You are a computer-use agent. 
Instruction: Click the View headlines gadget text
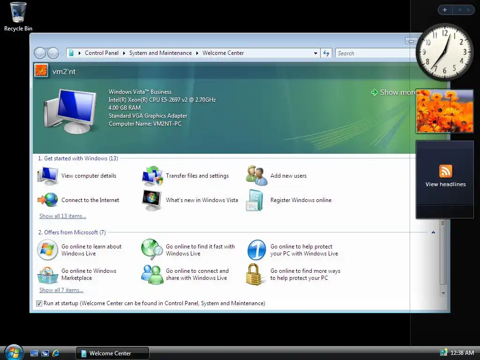445,184
